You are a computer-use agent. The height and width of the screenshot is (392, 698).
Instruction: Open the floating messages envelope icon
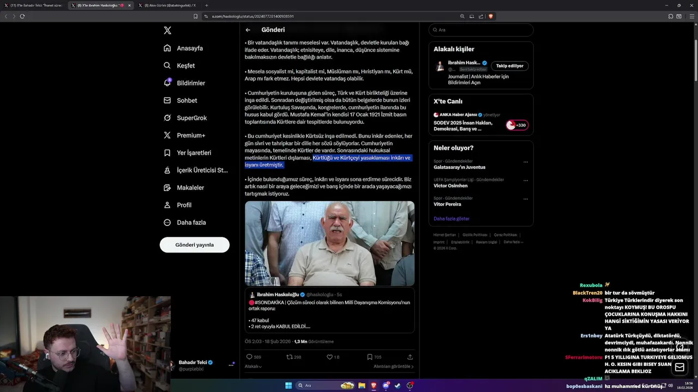point(679,367)
